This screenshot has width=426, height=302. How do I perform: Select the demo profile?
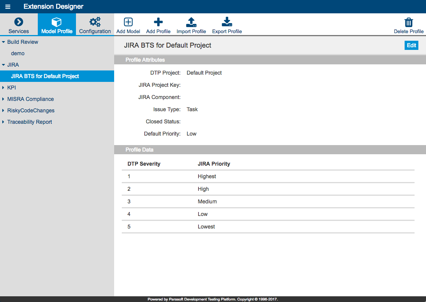coord(18,53)
